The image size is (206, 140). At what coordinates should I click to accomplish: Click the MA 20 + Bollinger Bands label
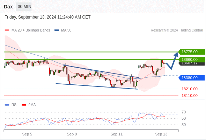[31, 30]
